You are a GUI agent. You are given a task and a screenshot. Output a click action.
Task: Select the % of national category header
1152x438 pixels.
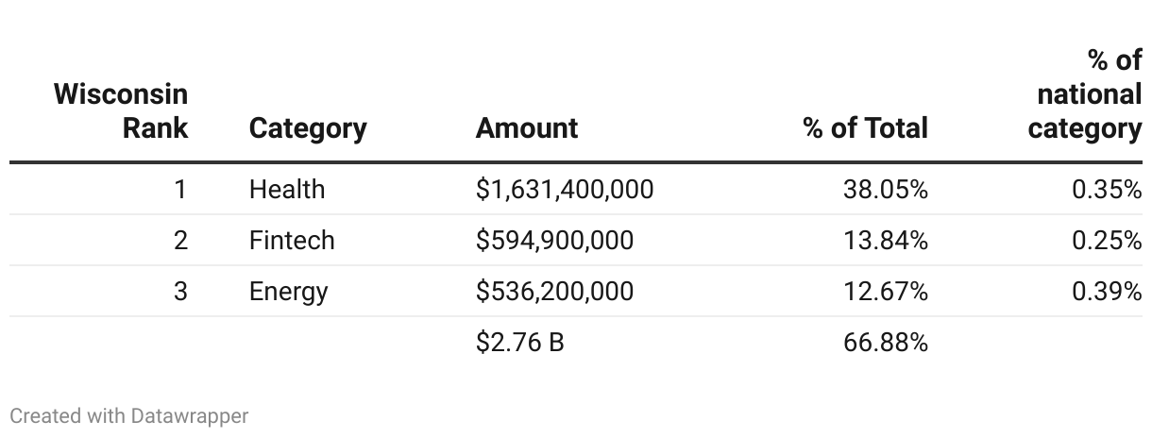pyautogui.click(x=1085, y=94)
